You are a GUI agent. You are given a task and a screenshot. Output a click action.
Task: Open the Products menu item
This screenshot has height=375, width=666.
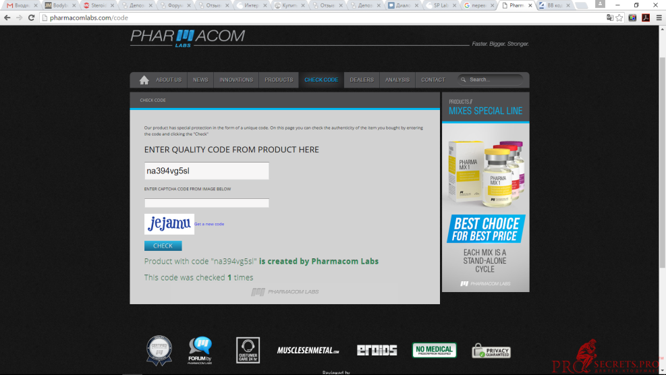(279, 80)
